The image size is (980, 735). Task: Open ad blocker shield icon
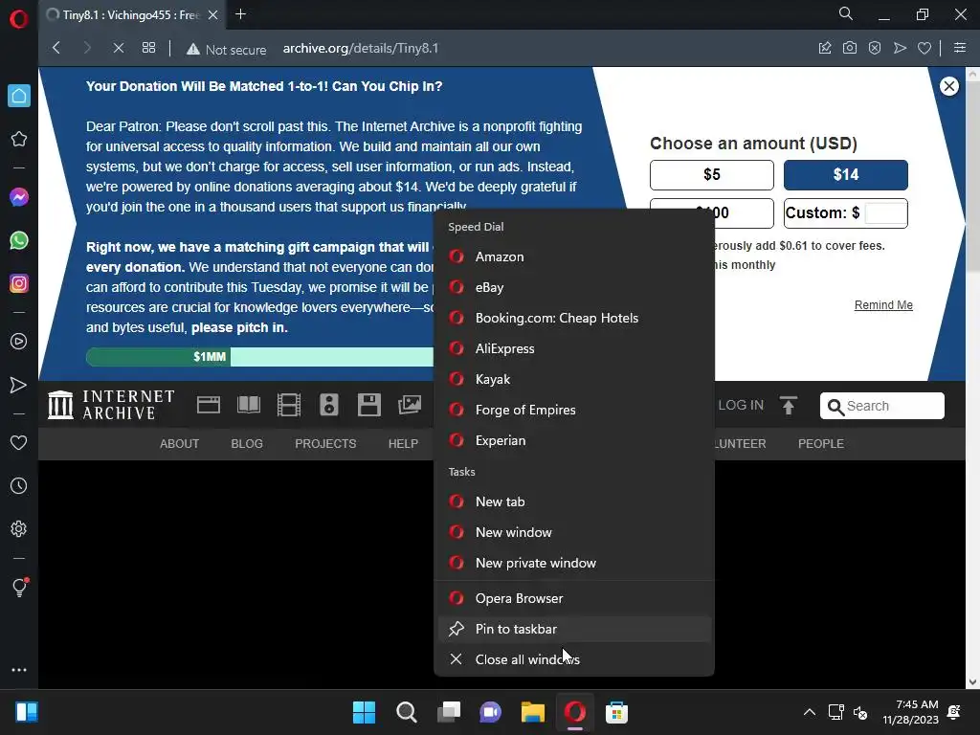(x=875, y=48)
